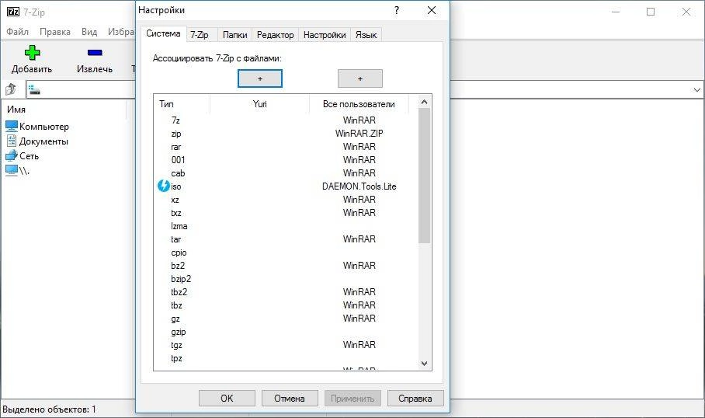Click the scrollbar up arrow in list
The image size is (705, 418).
coord(424,102)
